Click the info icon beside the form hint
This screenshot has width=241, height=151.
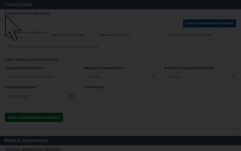10,47
